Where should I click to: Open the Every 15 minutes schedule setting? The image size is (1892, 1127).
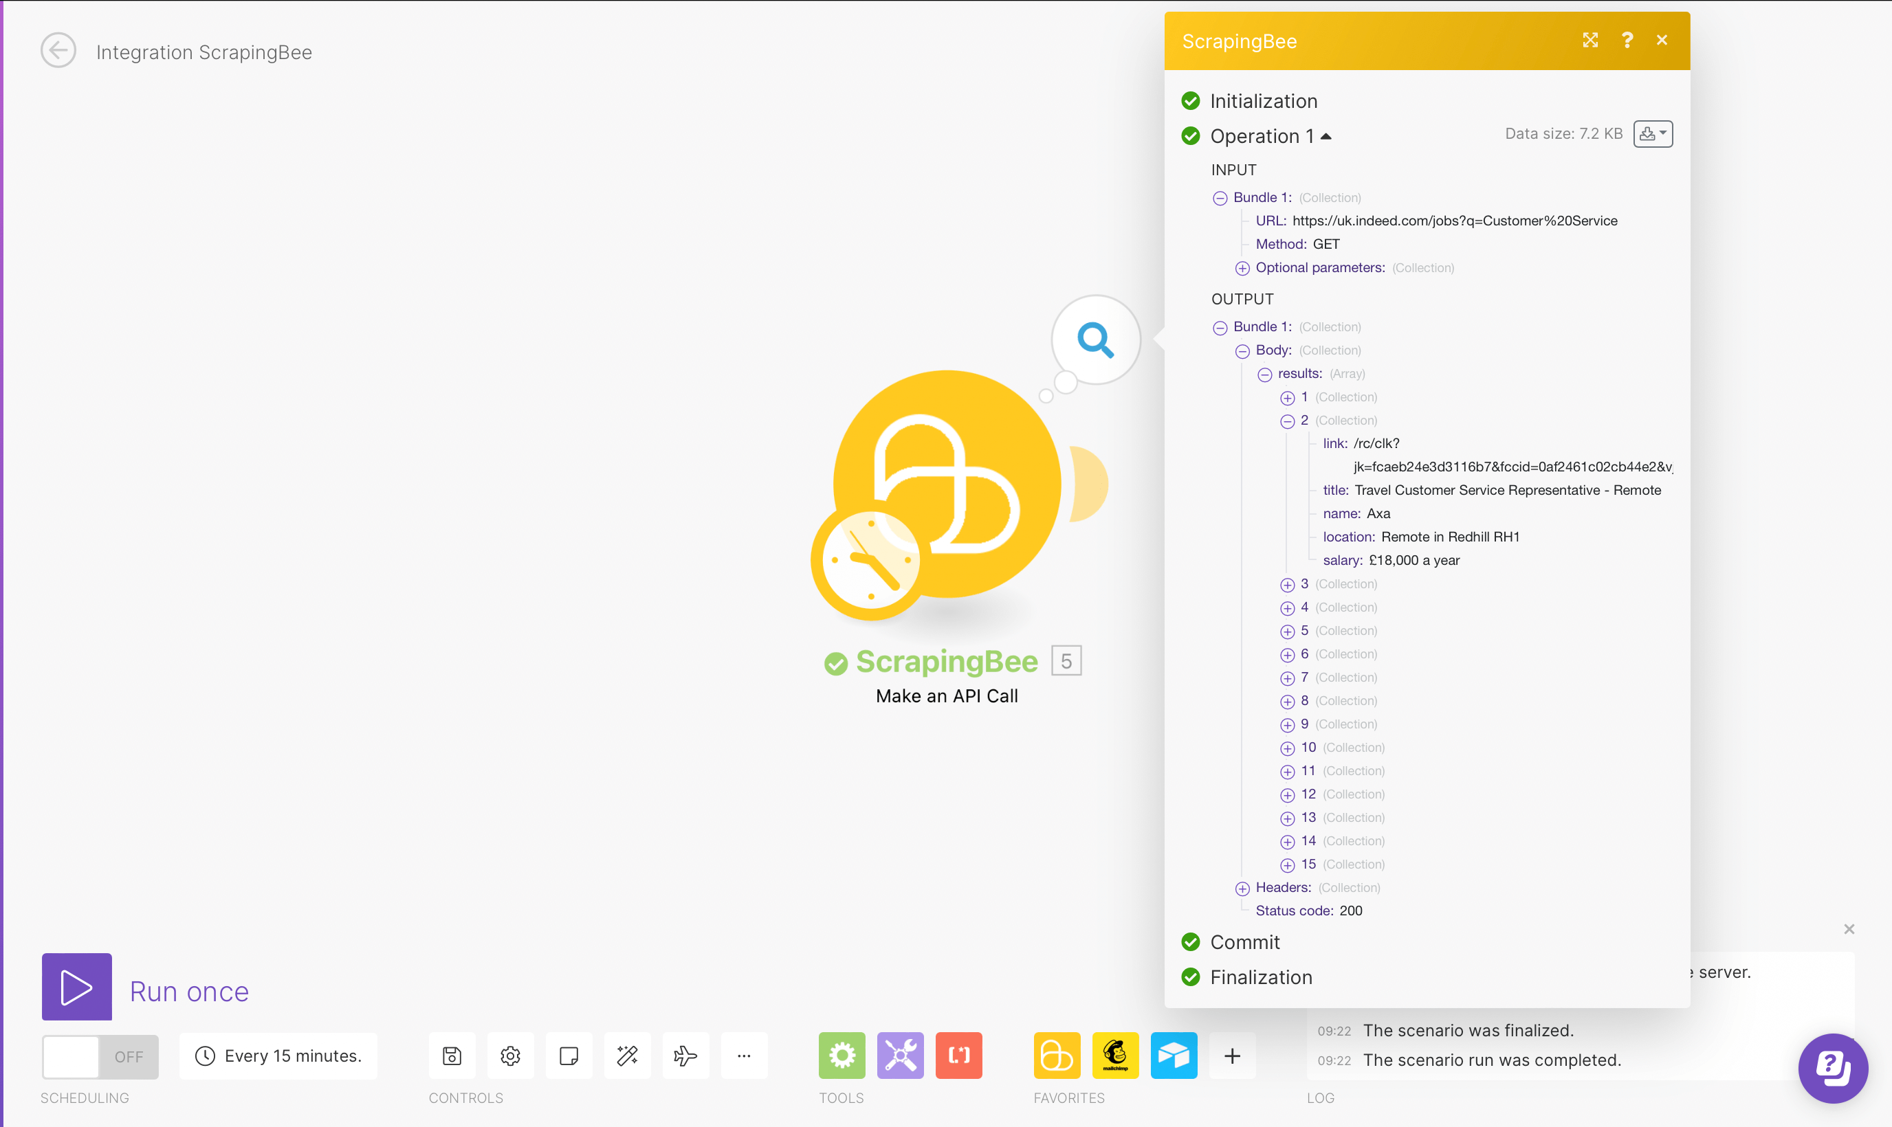278,1056
